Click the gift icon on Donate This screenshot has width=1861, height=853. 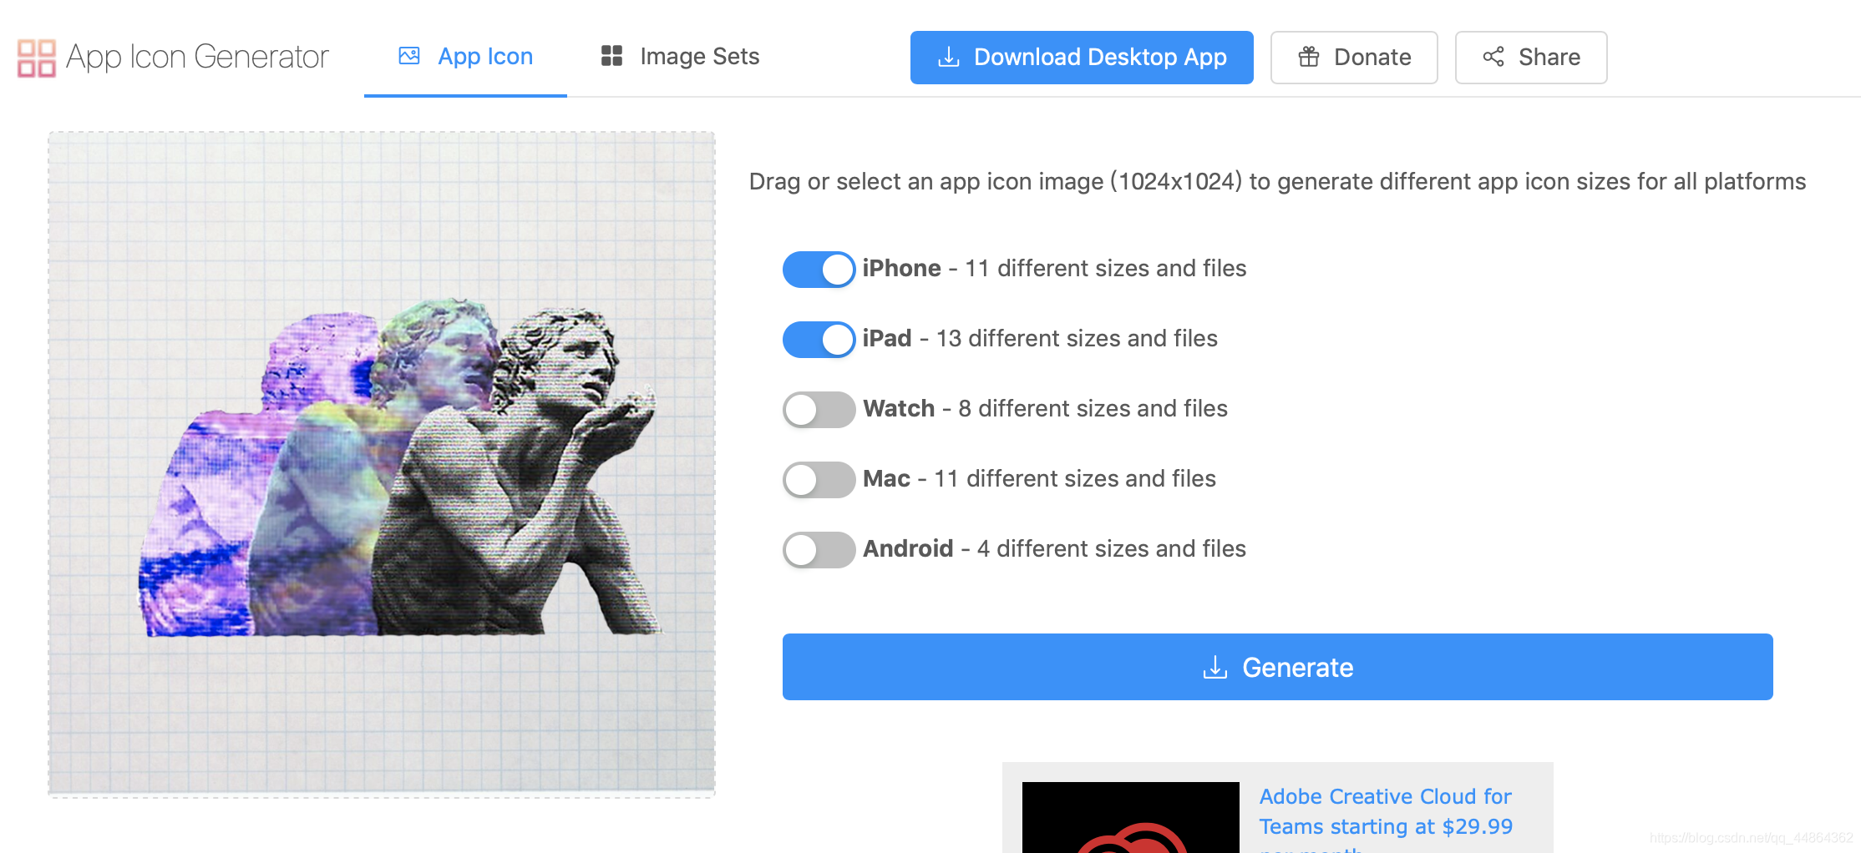pyautogui.click(x=1309, y=57)
